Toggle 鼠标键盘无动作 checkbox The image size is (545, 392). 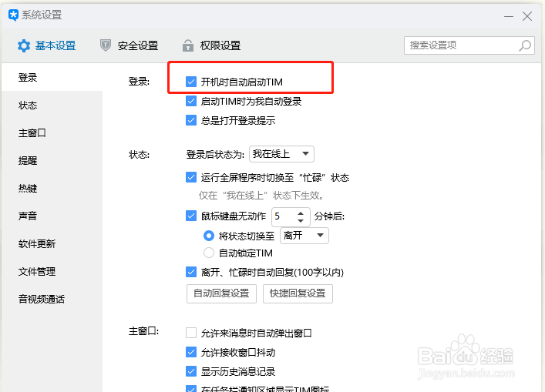tap(191, 216)
